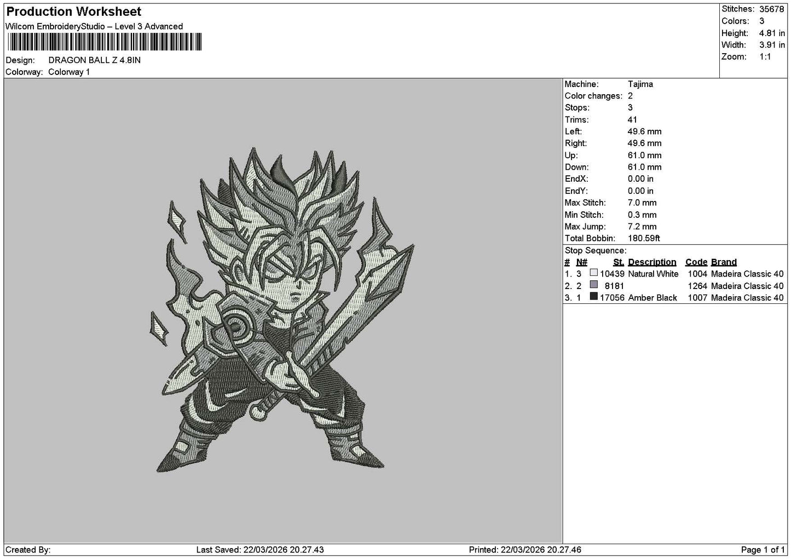Click the barcode under the worksheet title
Viewport: 791px width, 559px height.
pyautogui.click(x=104, y=42)
